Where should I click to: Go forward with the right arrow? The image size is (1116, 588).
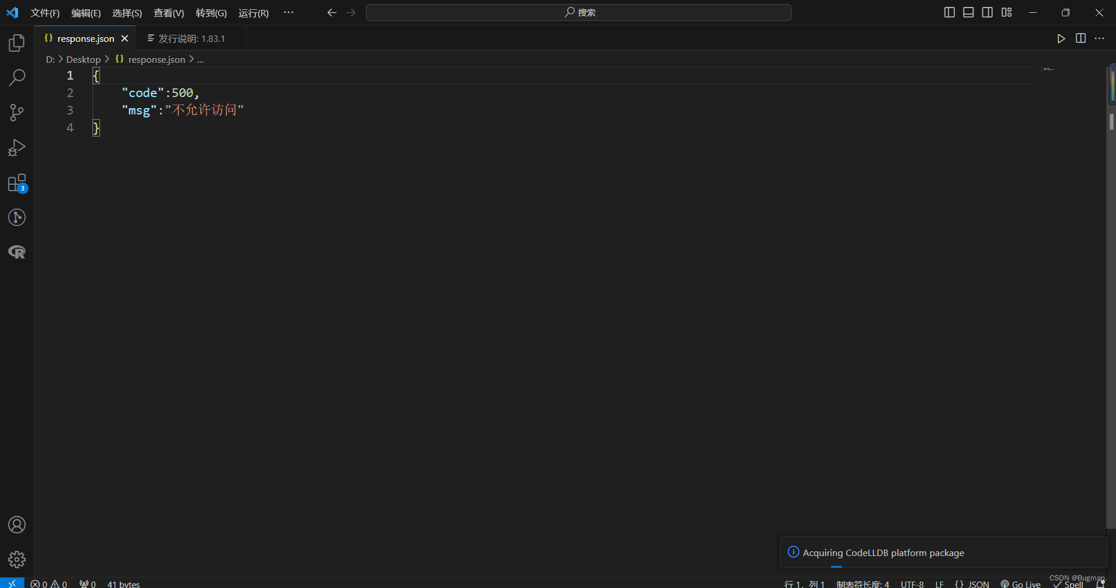[x=351, y=13]
